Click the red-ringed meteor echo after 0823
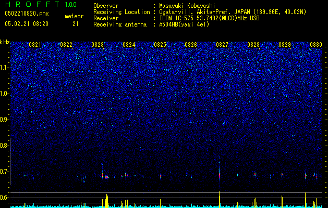The height and width of the screenshot is (208, 328). pos(106,177)
